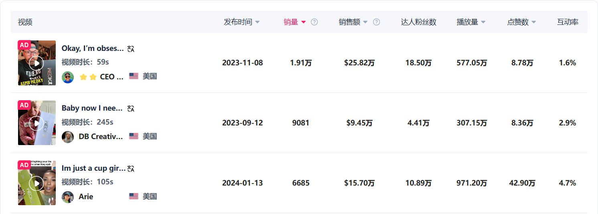Click video duration 105s

click(x=87, y=182)
